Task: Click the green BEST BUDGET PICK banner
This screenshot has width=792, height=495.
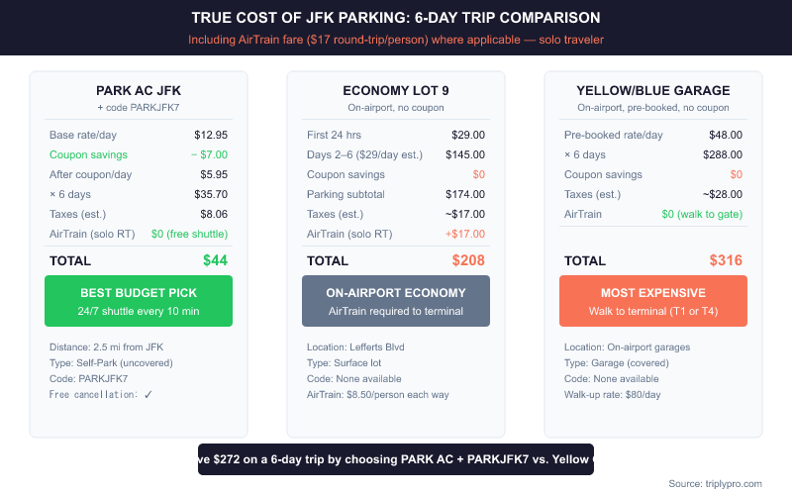Action: (139, 301)
